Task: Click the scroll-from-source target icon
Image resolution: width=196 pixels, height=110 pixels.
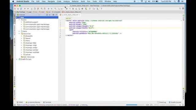Action: pyautogui.click(x=47, y=15)
